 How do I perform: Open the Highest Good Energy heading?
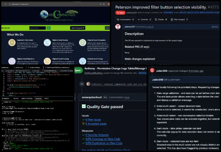click(95, 59)
